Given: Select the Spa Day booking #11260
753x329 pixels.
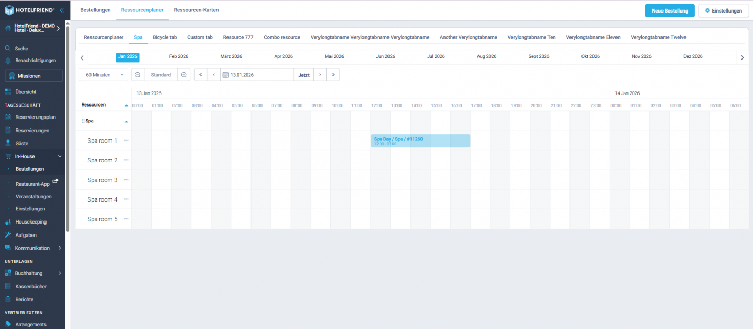Looking at the screenshot, I should [x=420, y=140].
